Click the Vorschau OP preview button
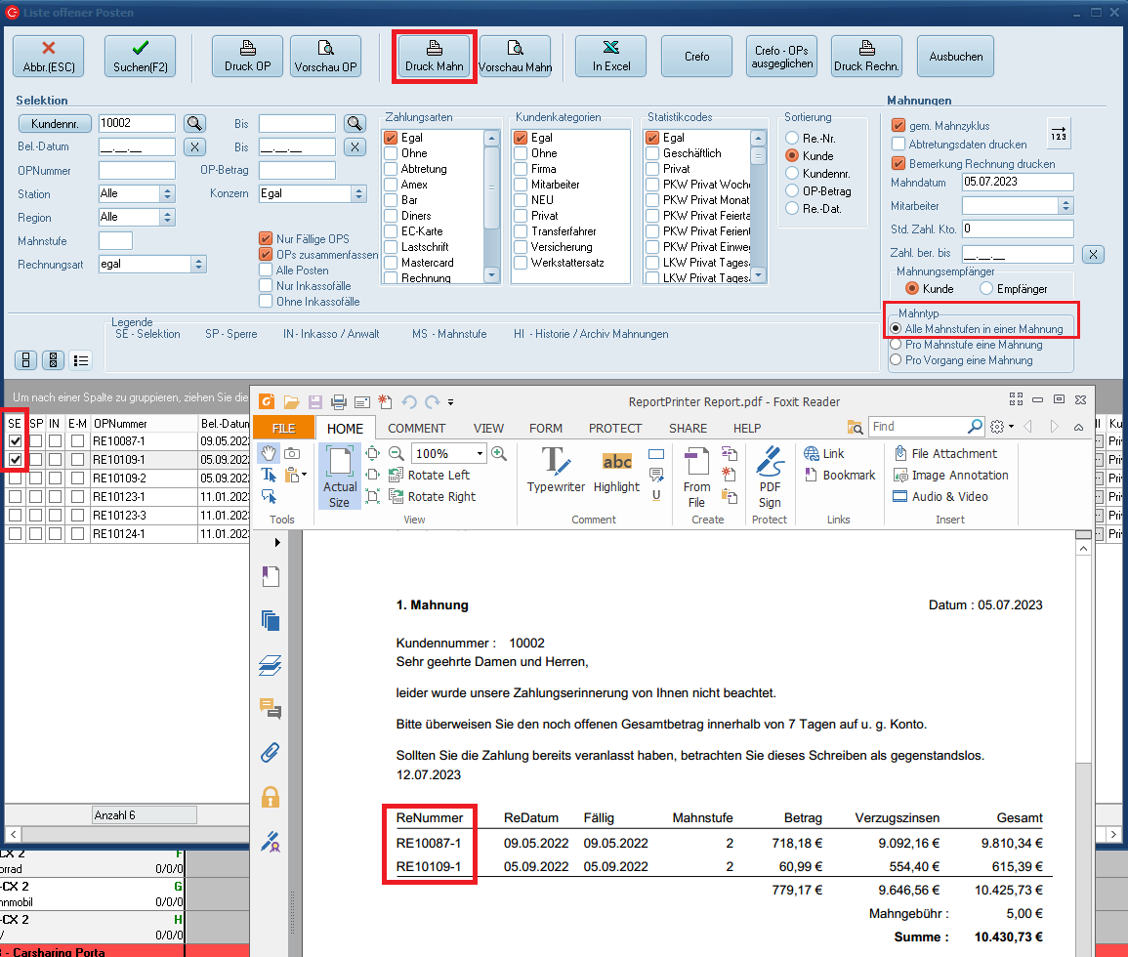 pos(326,57)
